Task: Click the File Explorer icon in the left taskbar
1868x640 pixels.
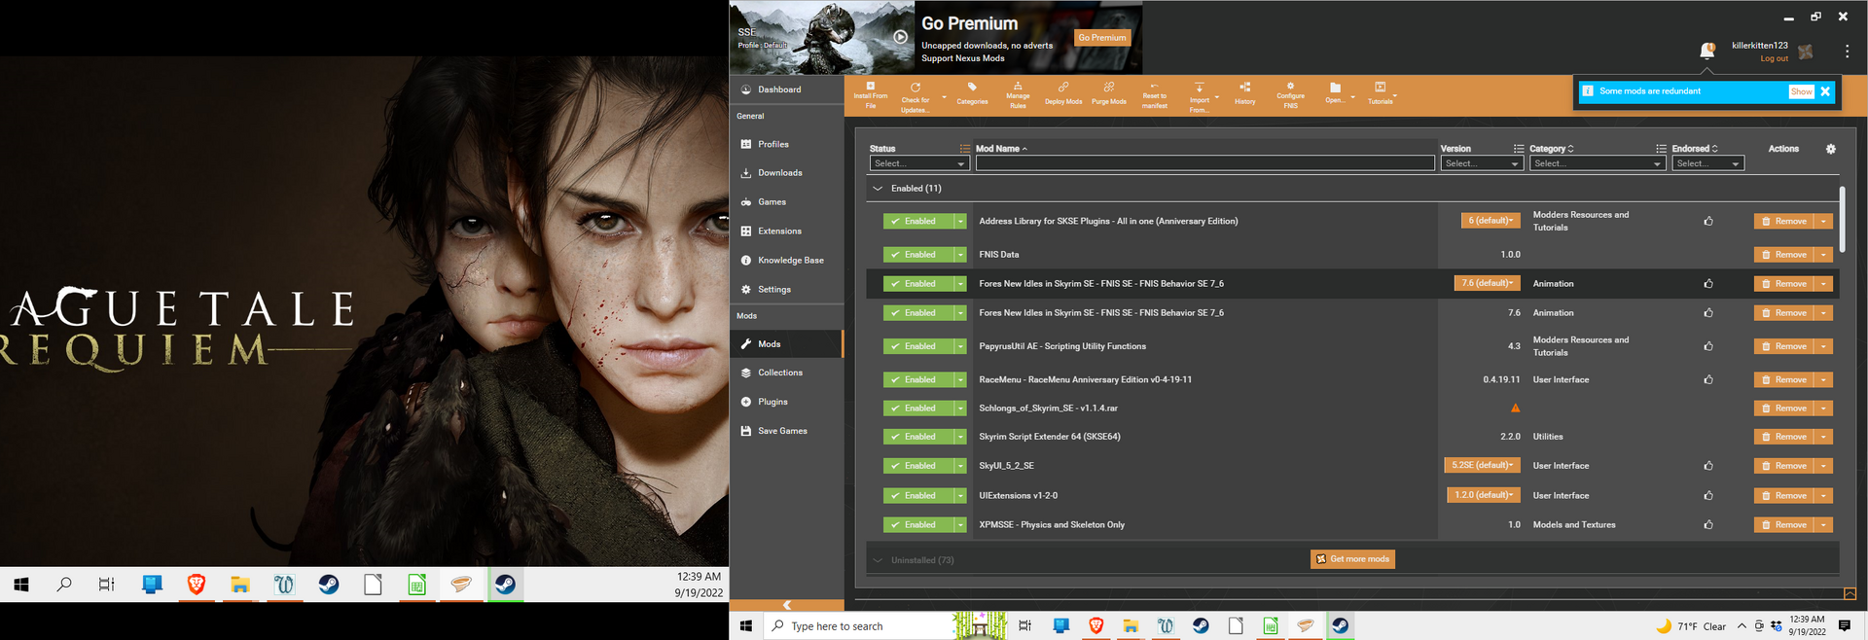Action: pos(240,585)
